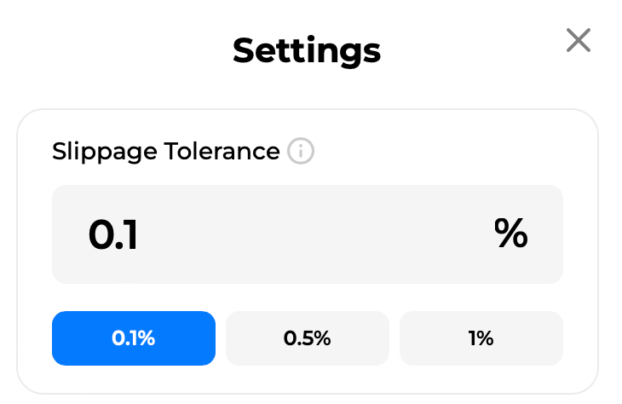Click the Slippage Tolerance label
622x404 pixels.
point(166,152)
